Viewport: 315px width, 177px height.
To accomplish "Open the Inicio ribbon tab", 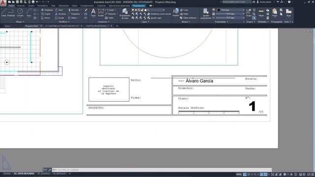I will pyautogui.click(x=11, y=5).
